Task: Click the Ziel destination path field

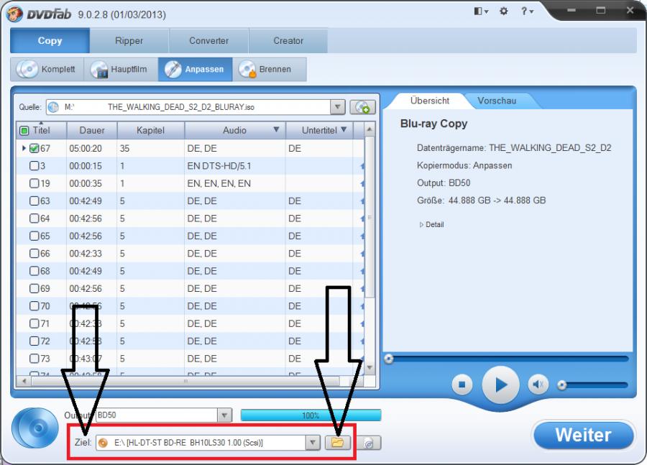Action: [x=201, y=443]
